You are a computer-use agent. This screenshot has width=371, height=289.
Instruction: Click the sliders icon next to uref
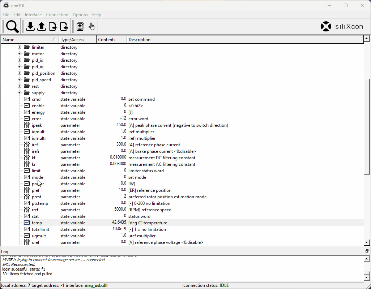27,242
